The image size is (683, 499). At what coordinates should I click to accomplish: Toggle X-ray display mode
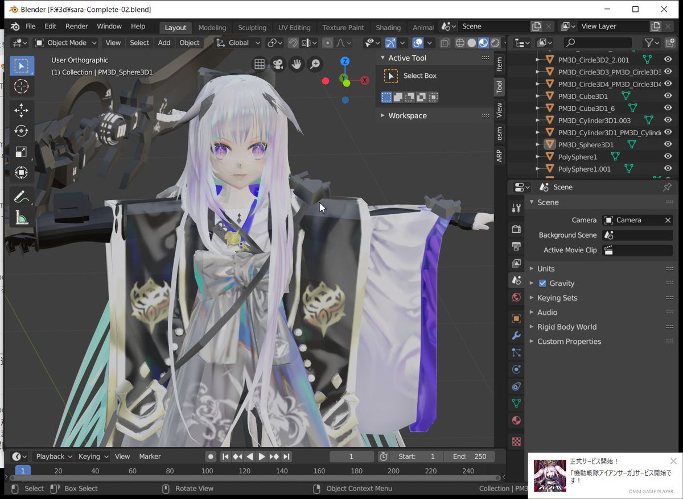click(445, 43)
